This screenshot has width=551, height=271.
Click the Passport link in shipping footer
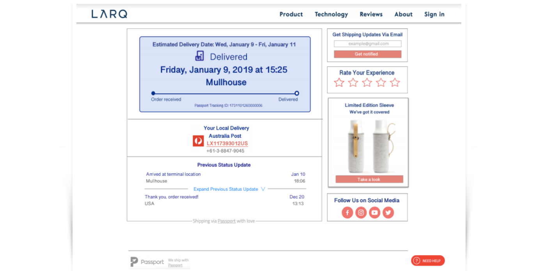coord(227,221)
